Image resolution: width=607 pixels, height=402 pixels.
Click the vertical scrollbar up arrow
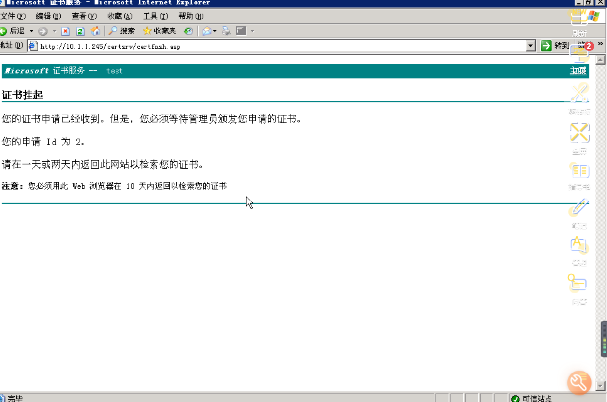coord(600,60)
